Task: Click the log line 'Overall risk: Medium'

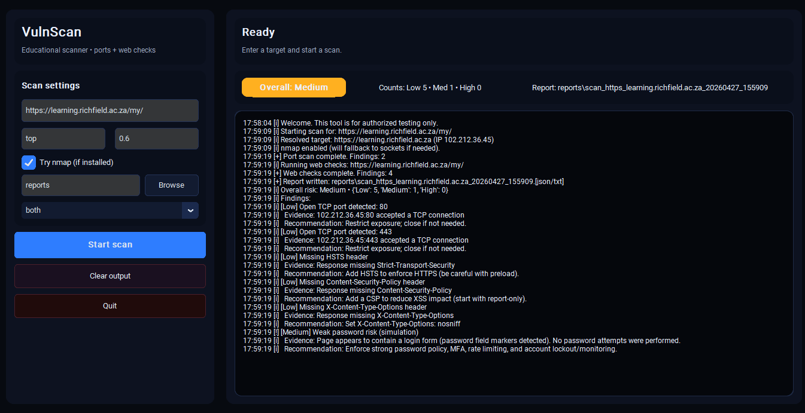Action: point(345,190)
